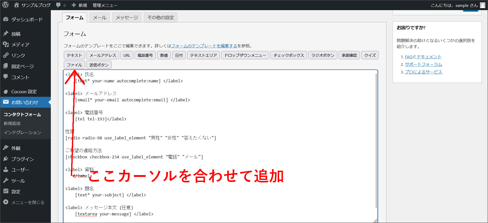Insert a ラジオボタン form tag

click(323, 55)
